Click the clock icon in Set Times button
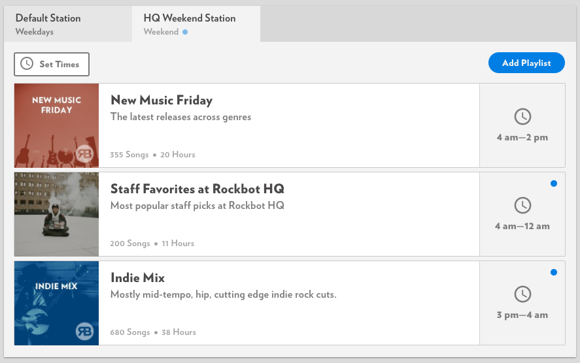580x363 pixels. (27, 63)
